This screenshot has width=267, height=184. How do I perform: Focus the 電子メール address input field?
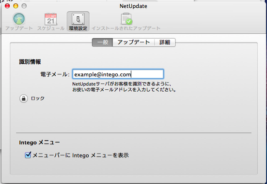tap(118, 74)
